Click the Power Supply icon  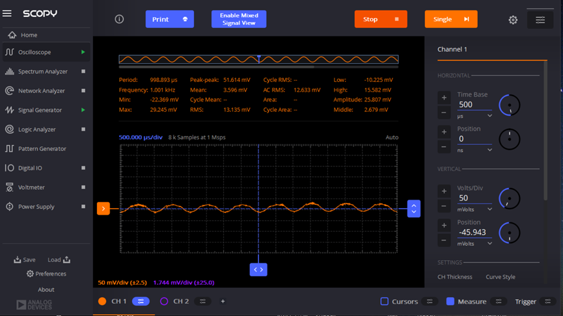10,207
